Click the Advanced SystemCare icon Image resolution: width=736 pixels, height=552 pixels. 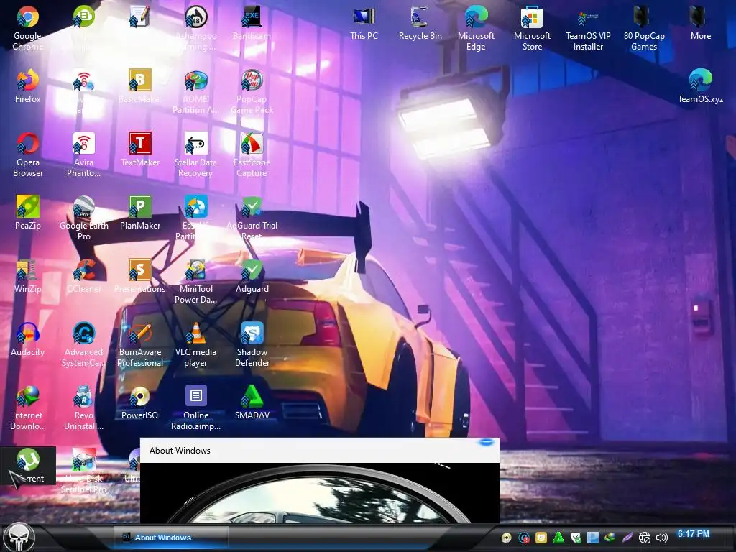[83, 333]
